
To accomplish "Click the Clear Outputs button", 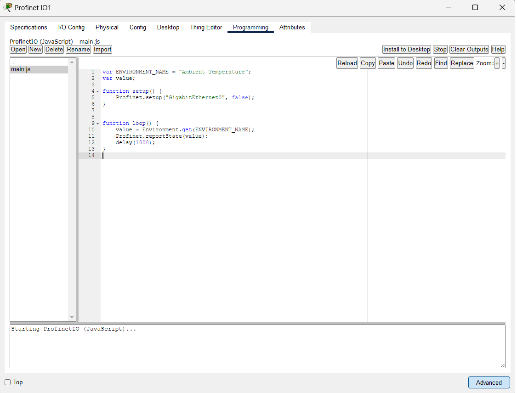I will (469, 50).
